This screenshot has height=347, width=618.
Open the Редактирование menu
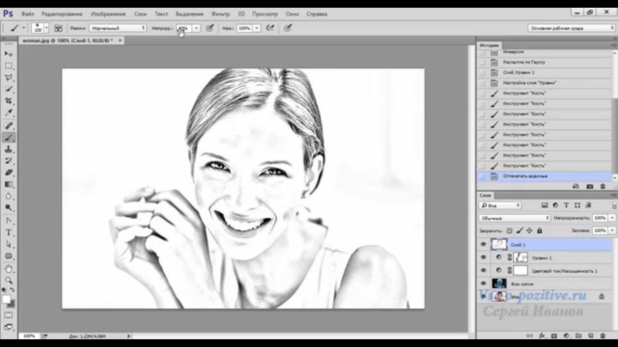62,14
